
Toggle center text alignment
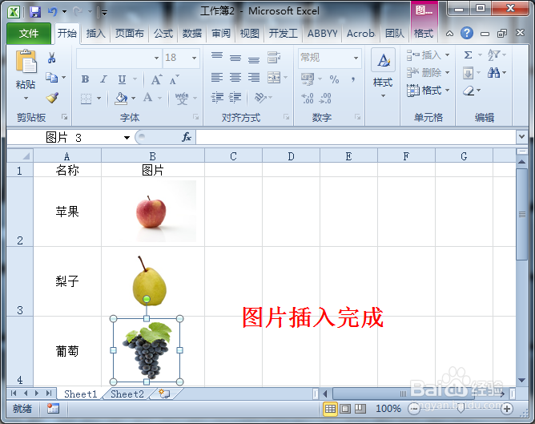pos(235,78)
